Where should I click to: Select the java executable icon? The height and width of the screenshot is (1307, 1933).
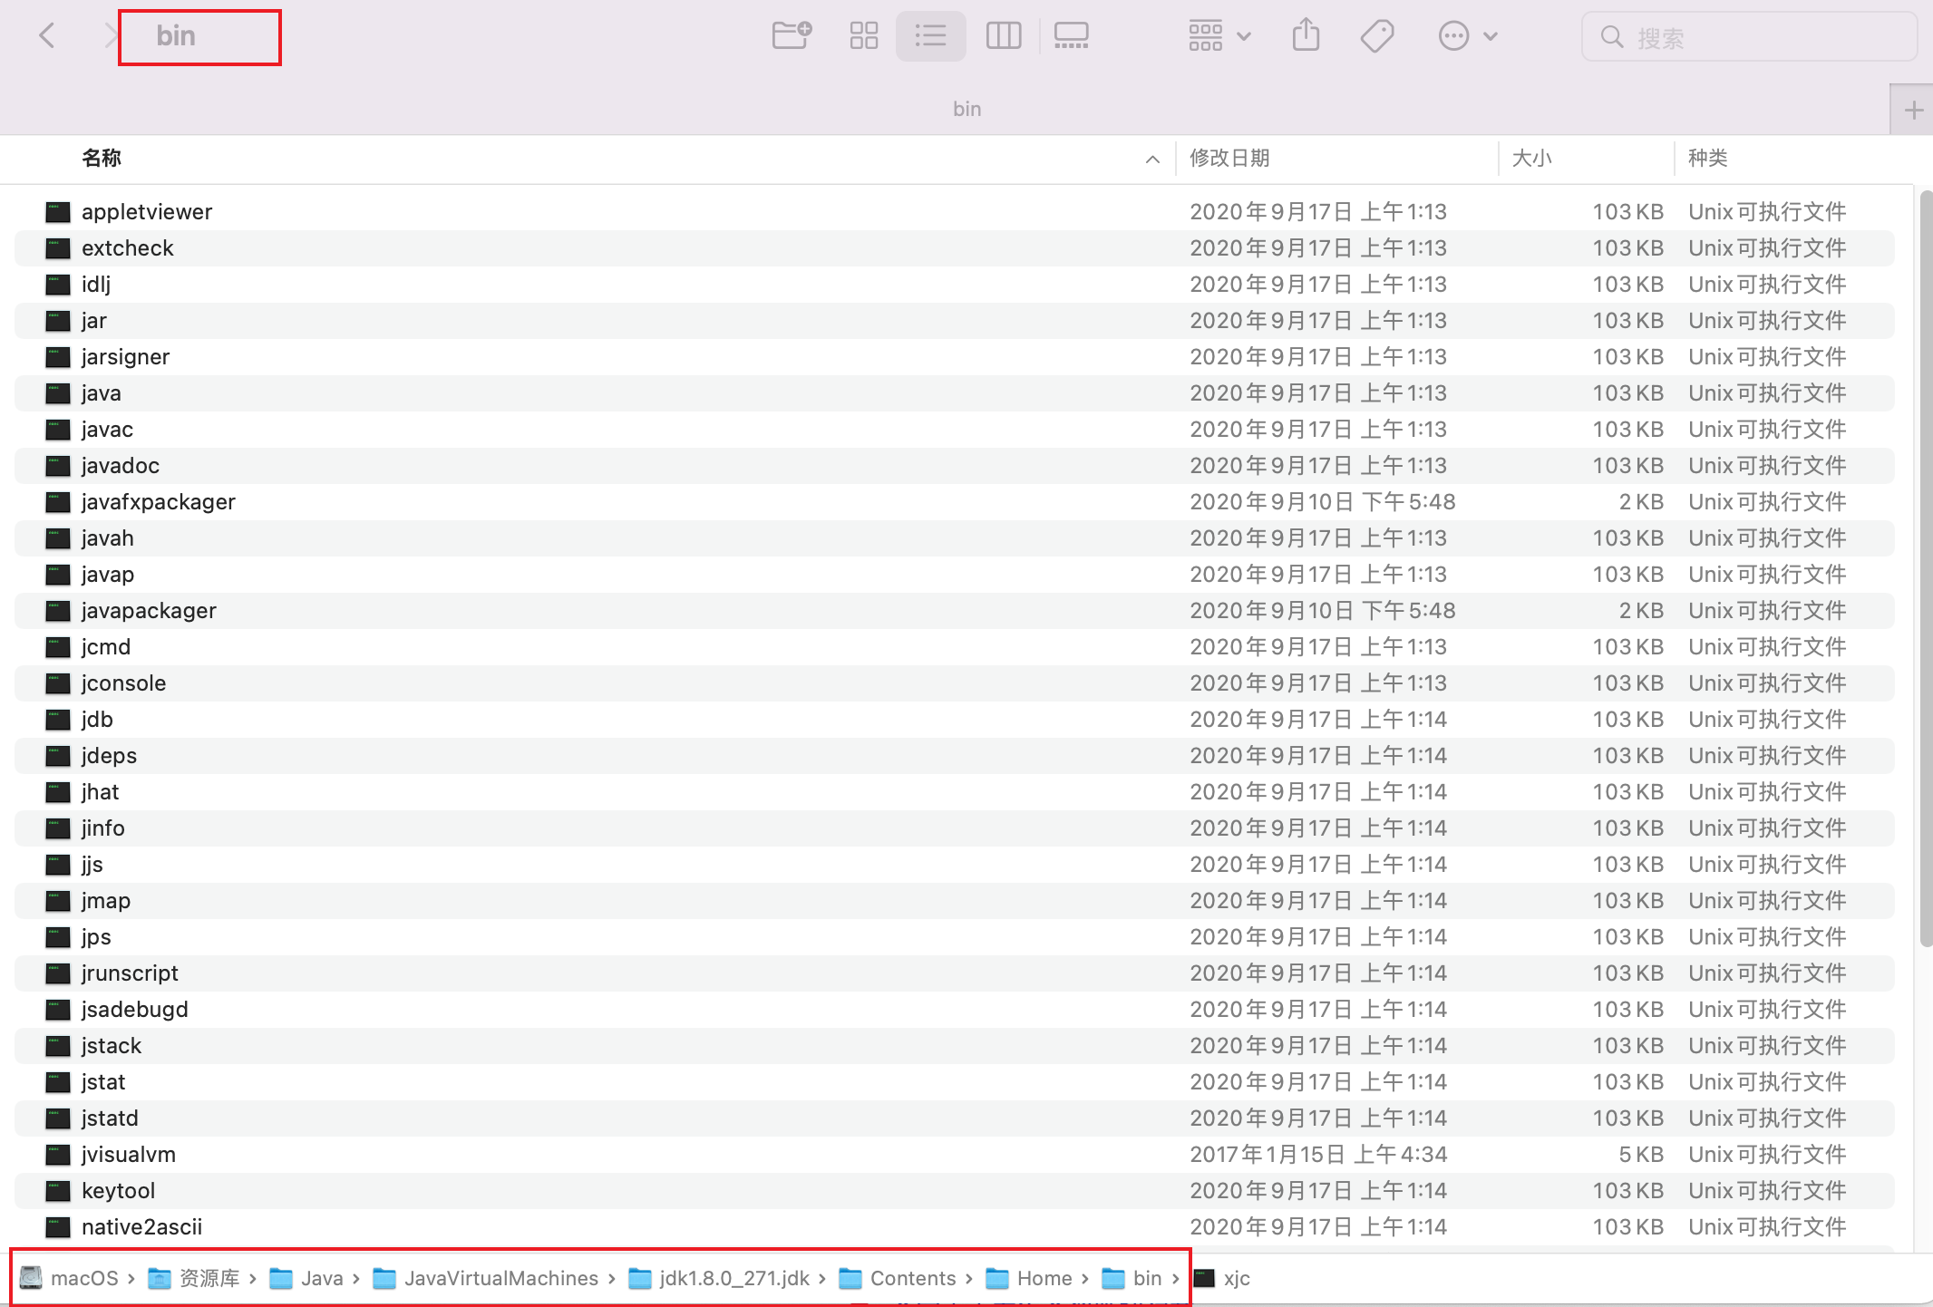[x=58, y=393]
